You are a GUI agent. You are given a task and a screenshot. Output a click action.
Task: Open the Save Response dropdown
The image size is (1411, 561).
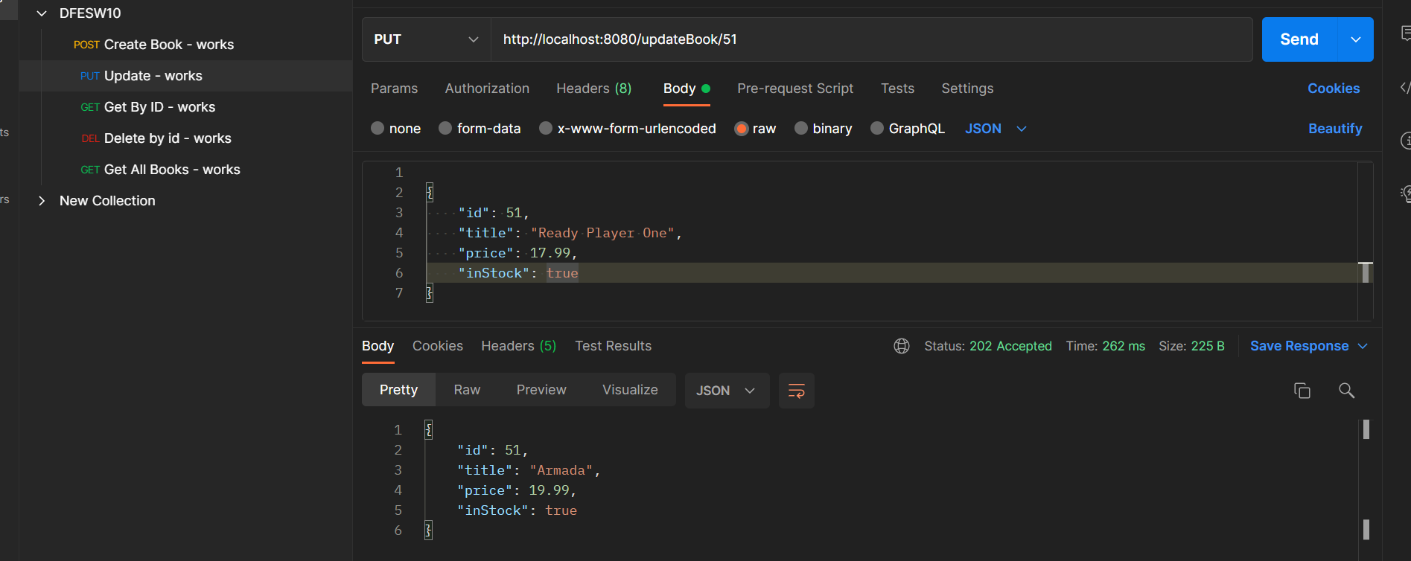tap(1309, 346)
